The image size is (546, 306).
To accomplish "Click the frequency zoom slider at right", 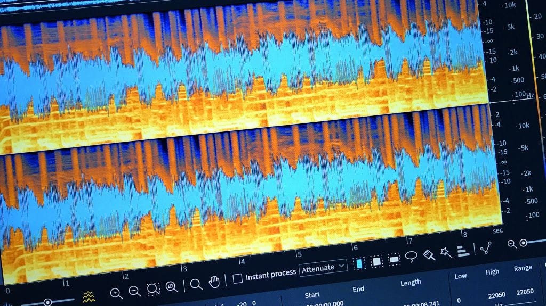I will coord(523,243).
